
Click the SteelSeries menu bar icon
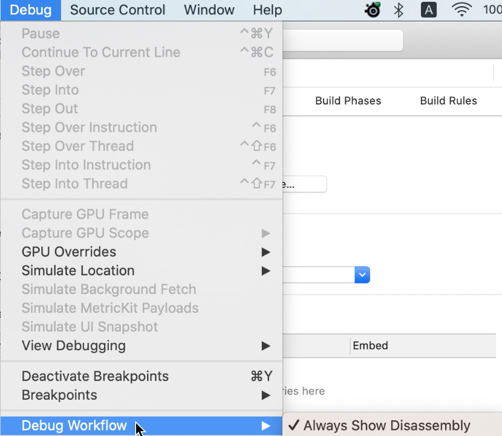pyautogui.click(x=373, y=10)
